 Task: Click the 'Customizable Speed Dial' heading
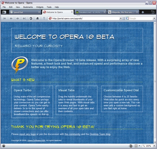click(121, 90)
